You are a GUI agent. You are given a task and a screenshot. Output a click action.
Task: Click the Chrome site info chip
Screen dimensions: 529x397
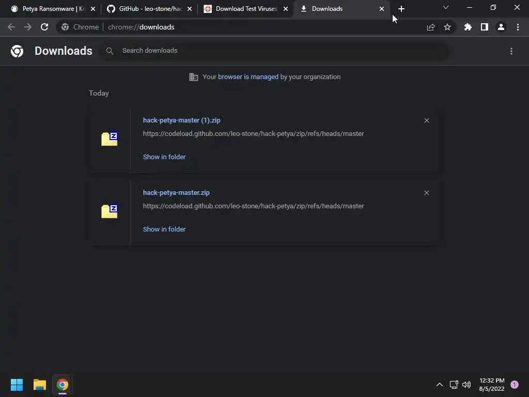point(80,27)
